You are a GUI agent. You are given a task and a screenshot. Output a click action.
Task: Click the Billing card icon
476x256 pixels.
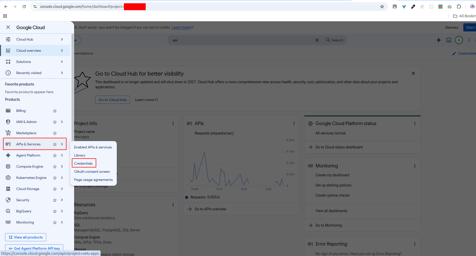[8, 111]
